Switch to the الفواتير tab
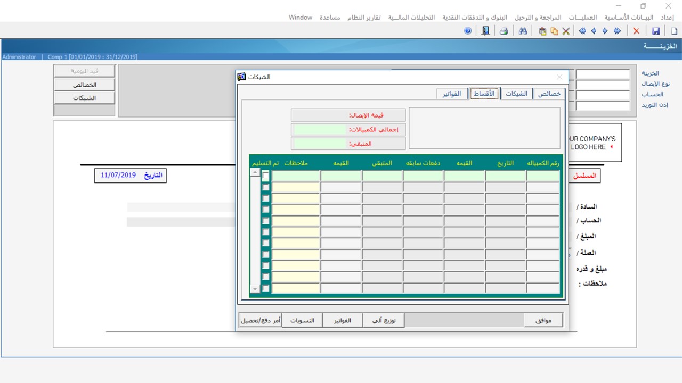Image resolution: width=682 pixels, height=383 pixels. coord(452,94)
